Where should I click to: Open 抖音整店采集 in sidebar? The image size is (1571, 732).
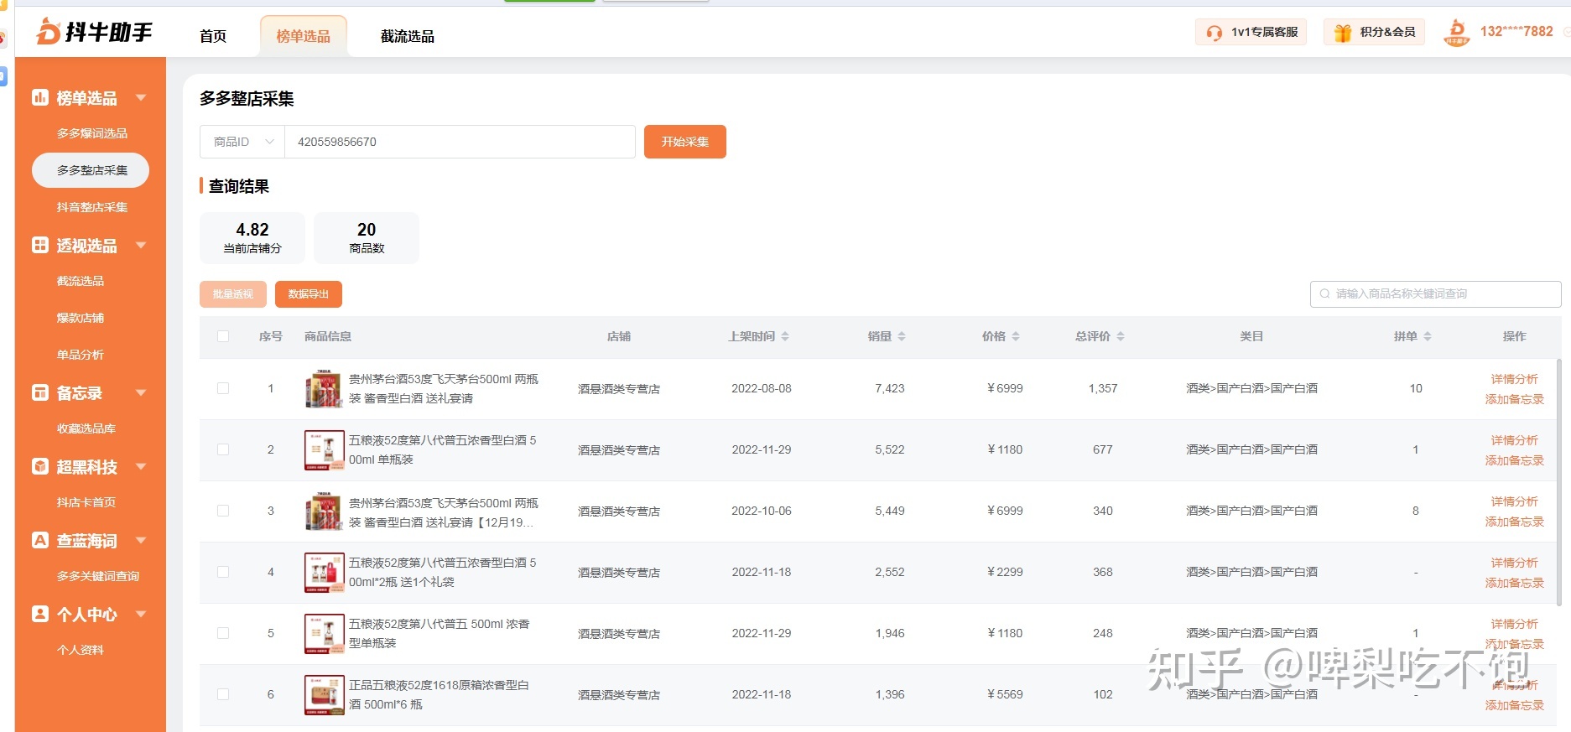coord(92,207)
